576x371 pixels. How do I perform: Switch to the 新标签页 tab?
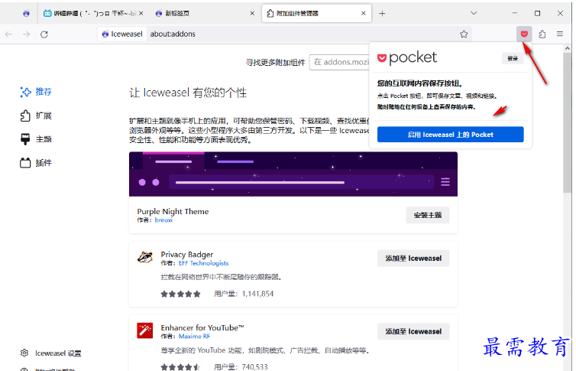[x=199, y=13]
